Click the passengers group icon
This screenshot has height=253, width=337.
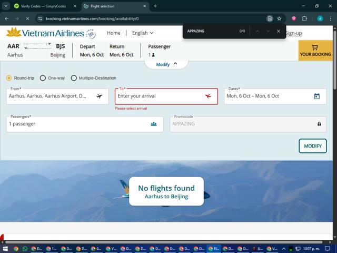[x=154, y=124]
